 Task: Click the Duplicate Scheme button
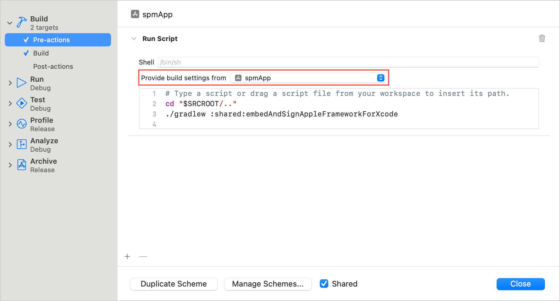pyautogui.click(x=173, y=284)
